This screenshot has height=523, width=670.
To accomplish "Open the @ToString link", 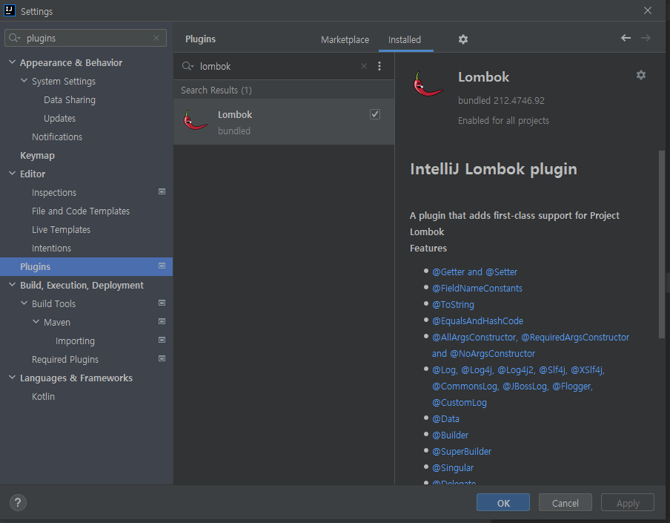I will pyautogui.click(x=453, y=304).
